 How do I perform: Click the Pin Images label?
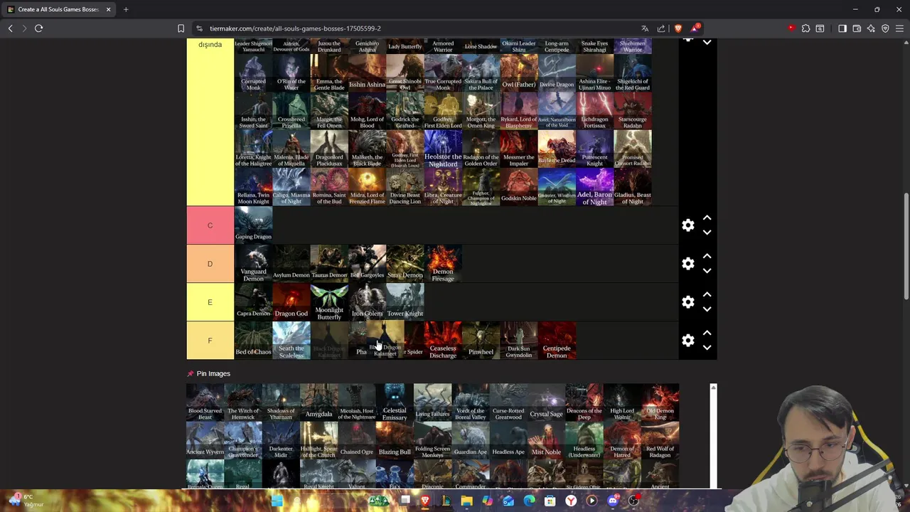tap(213, 373)
